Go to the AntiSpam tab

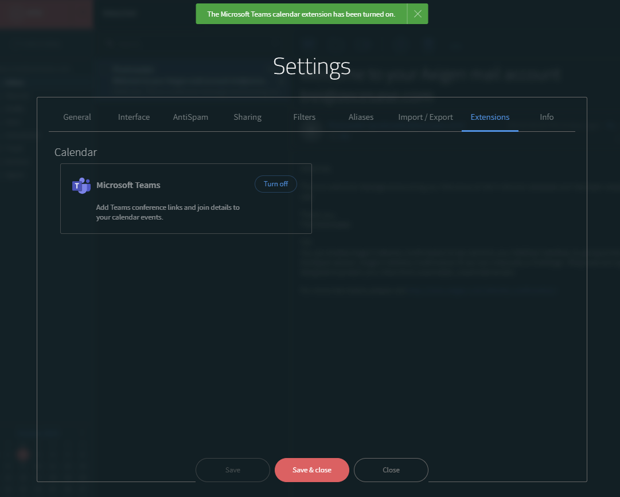click(x=190, y=117)
